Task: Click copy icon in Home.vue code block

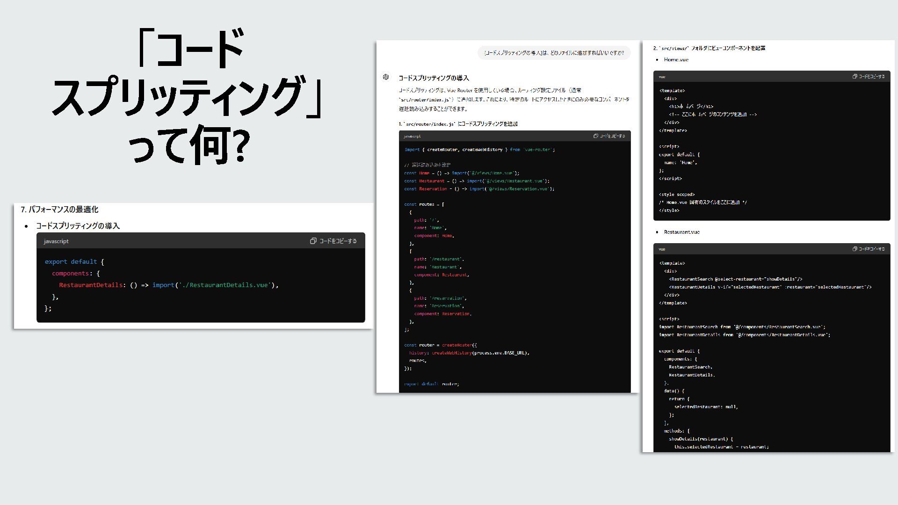Action: tap(855, 77)
